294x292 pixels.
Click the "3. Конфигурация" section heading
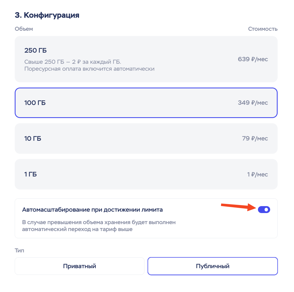tap(47, 15)
